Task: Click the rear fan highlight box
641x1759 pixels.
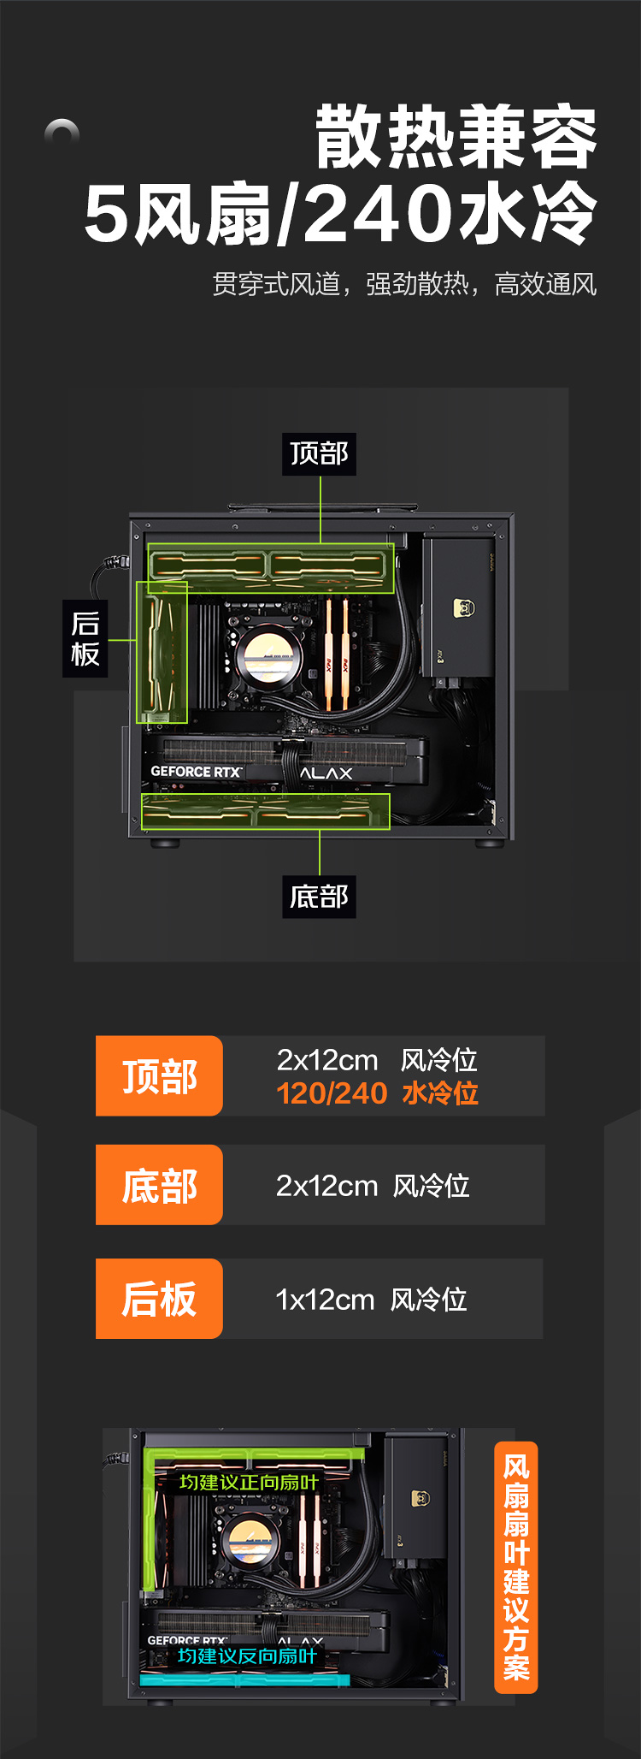Action: point(162,653)
